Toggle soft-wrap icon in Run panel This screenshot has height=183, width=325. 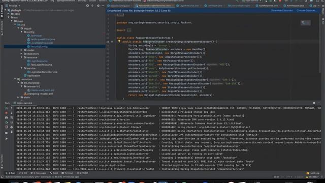click(12, 117)
